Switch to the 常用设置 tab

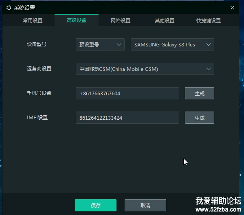[x=33, y=20]
